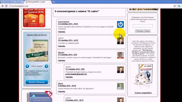Screen dimensions: 182x102
Task: Click Ответить under admin's email reply
Action: (69, 77)
